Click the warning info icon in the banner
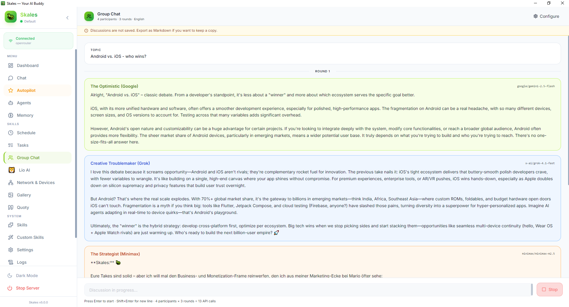 pyautogui.click(x=86, y=31)
